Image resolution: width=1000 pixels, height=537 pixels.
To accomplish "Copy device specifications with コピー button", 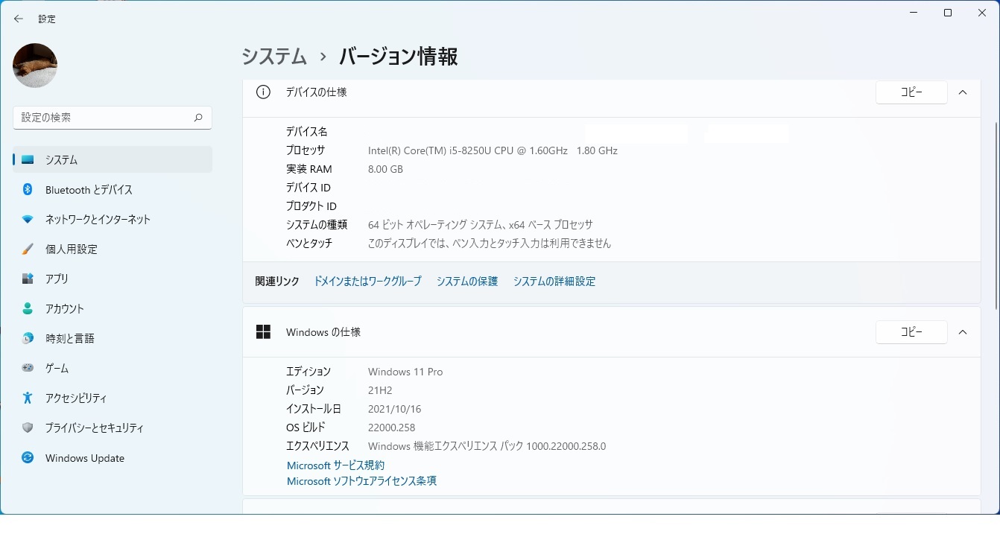I will tap(911, 92).
